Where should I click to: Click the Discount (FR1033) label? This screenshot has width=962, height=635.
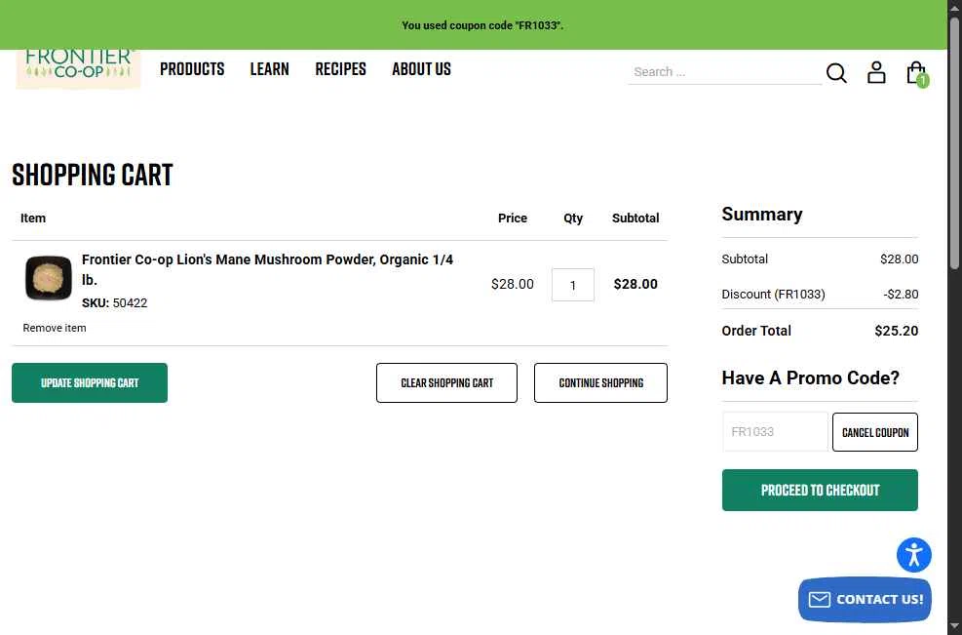773,295
